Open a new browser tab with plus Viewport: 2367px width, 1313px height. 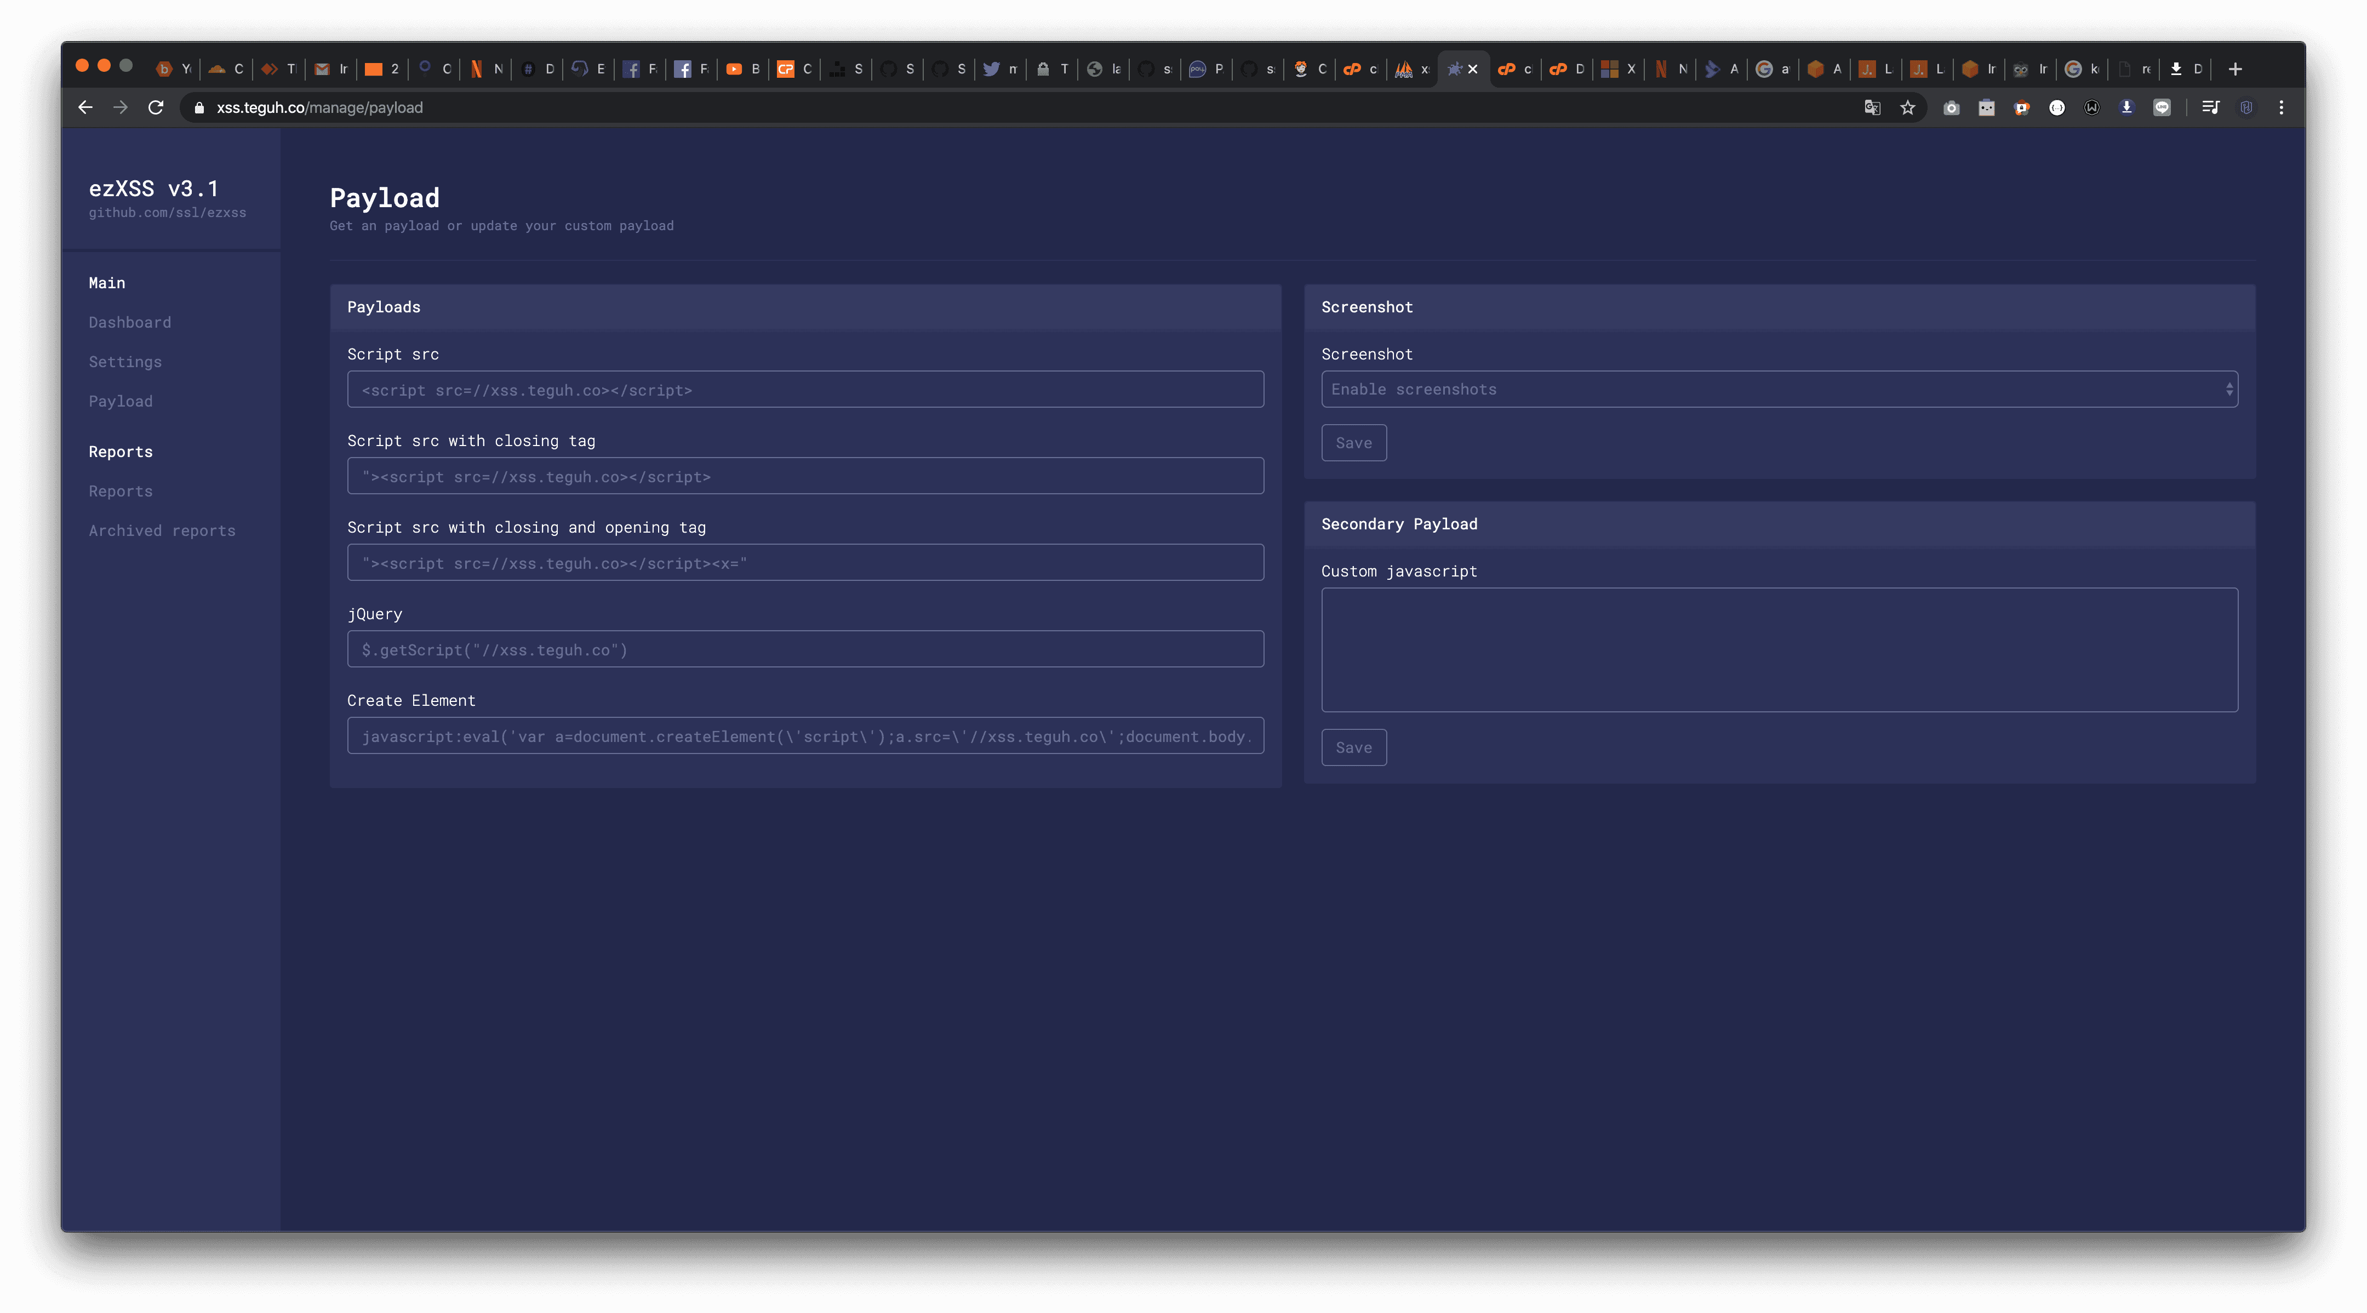coord(2235,69)
